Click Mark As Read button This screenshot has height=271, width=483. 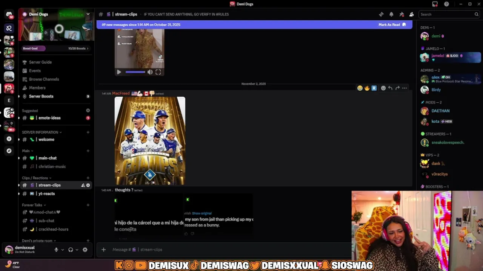(x=392, y=24)
